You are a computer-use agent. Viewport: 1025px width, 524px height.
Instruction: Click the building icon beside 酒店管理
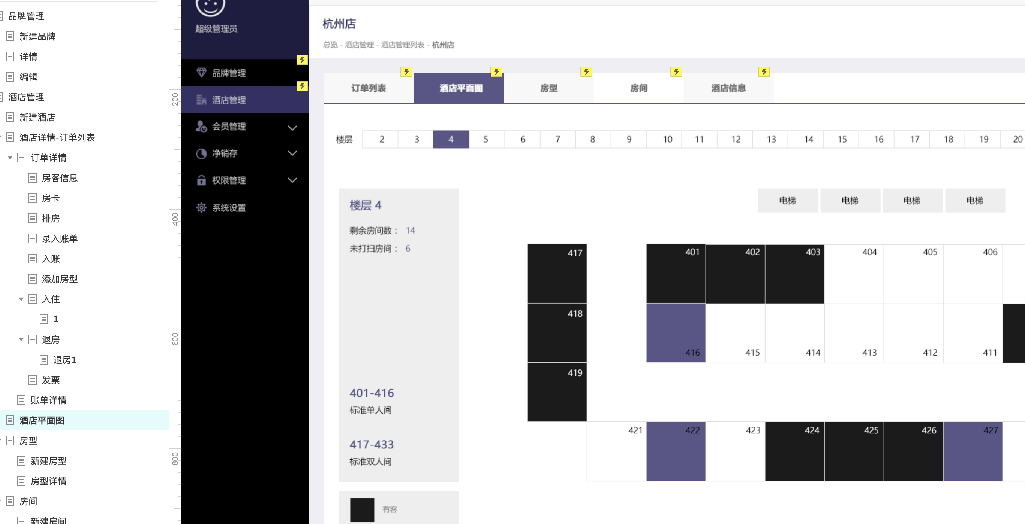(x=201, y=100)
